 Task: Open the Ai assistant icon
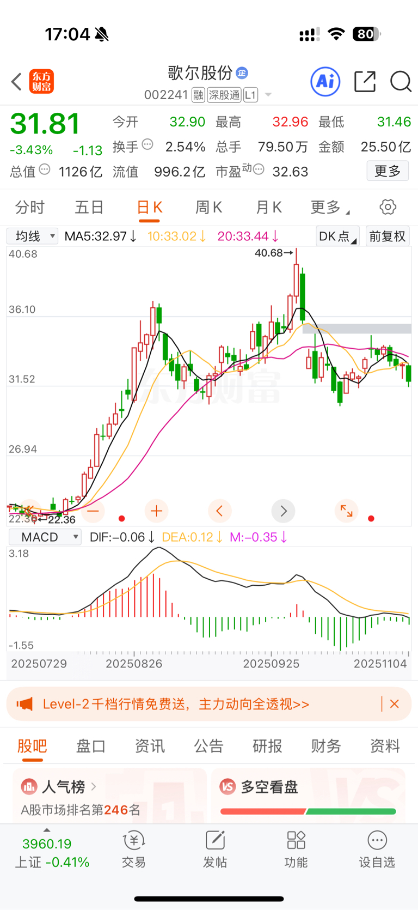pos(325,82)
